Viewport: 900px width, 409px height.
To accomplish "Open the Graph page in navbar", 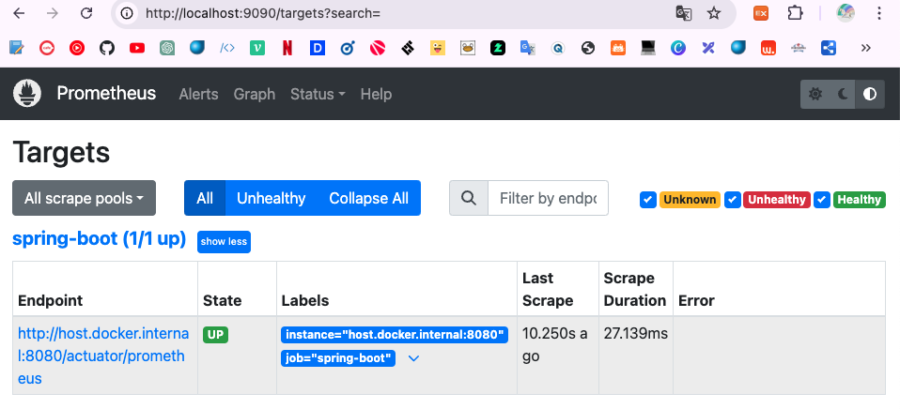I will click(x=254, y=94).
